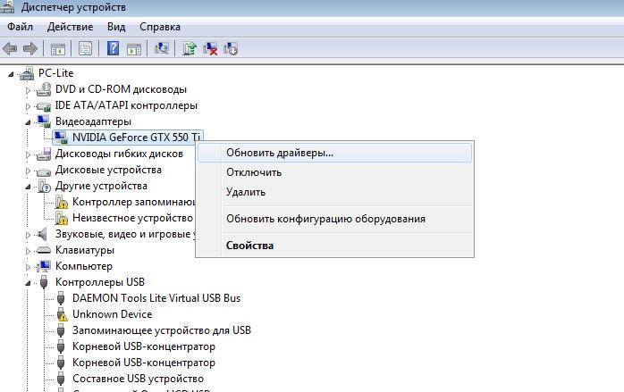Select Unknown Device label
Viewport: 624px width, 392px height.
pos(113,314)
